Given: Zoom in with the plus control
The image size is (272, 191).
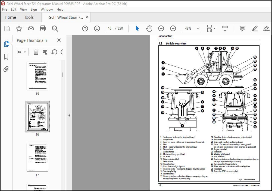Looking at the screenshot, I should point(173,28).
